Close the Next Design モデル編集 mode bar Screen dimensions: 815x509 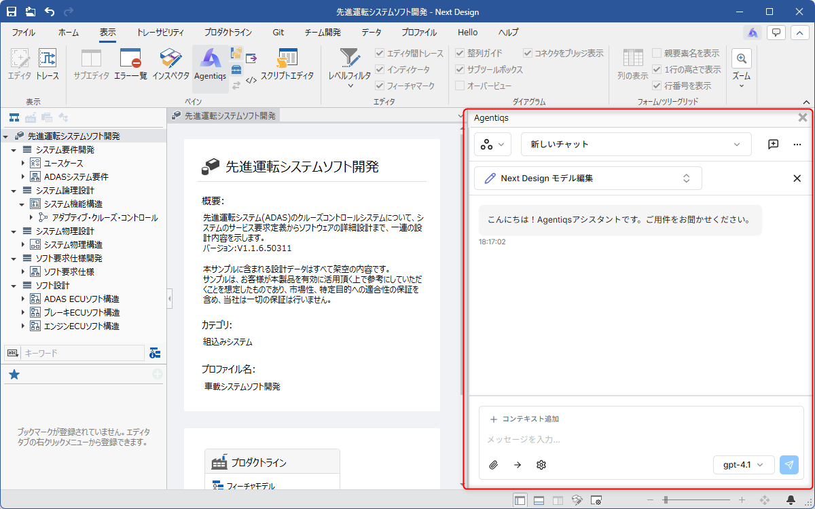(797, 178)
